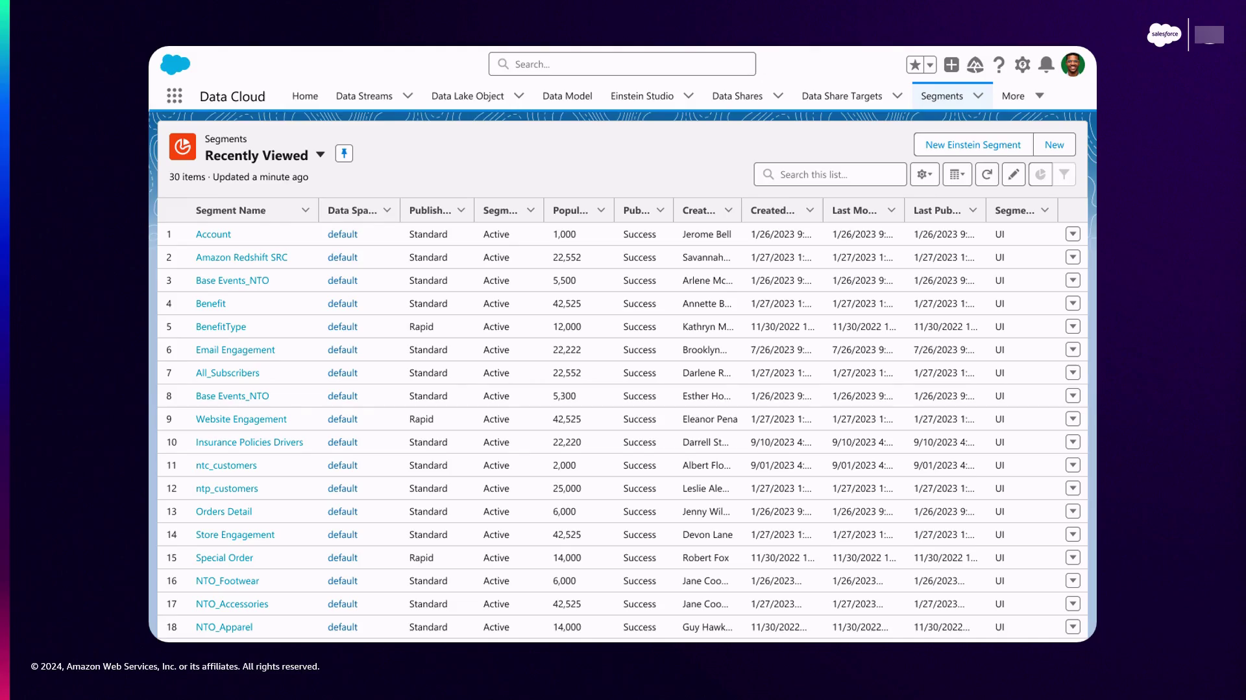Click the pencil edit list icon
Screen dimensions: 1246x700
(x=1013, y=174)
